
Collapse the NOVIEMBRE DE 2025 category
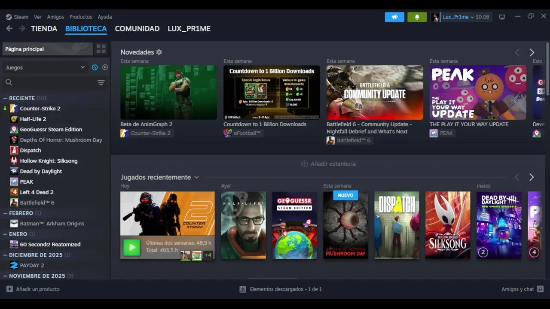5,276
